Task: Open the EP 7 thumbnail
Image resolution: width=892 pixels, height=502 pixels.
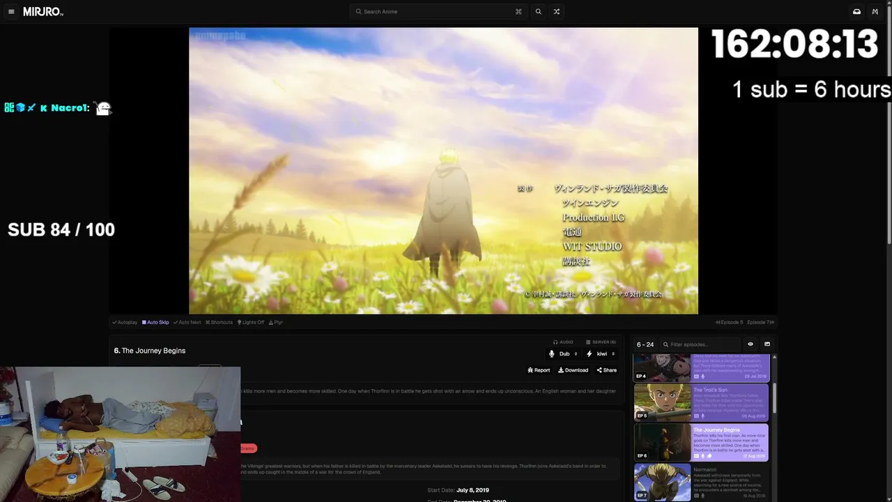Action: pyautogui.click(x=662, y=482)
